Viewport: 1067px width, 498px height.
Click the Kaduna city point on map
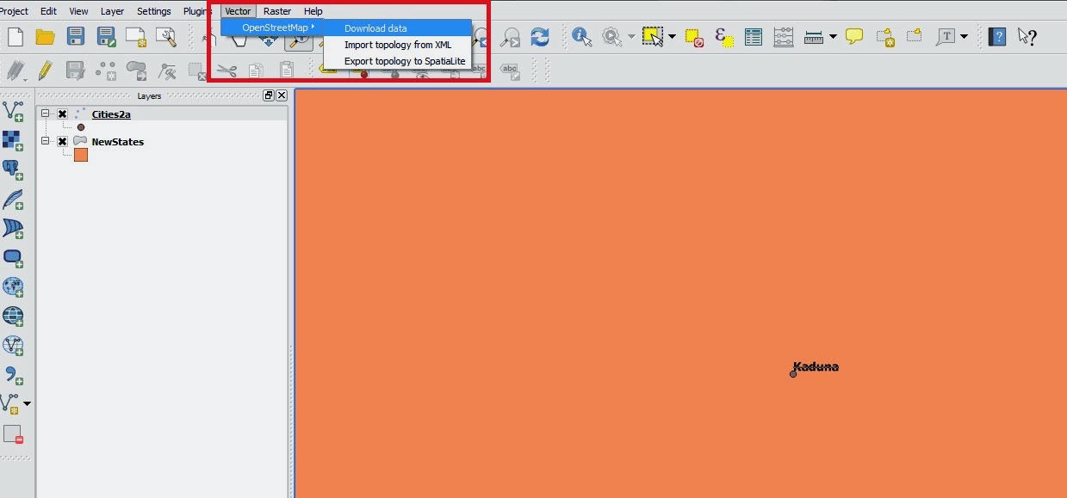click(793, 374)
